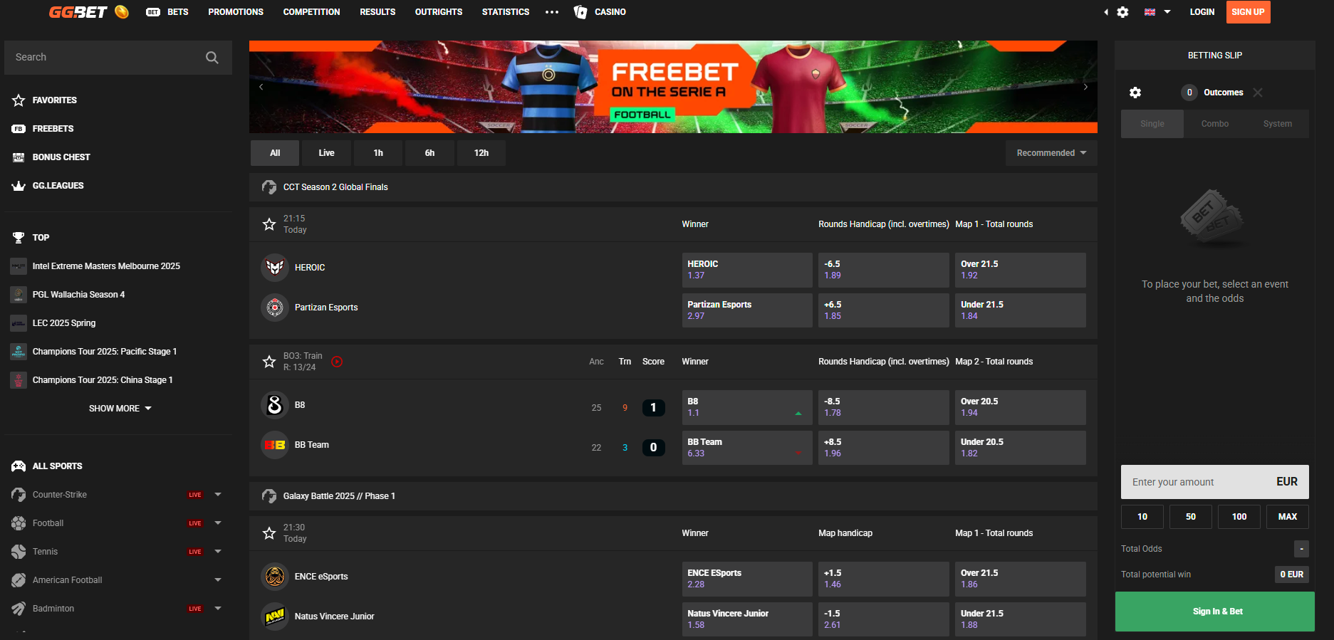Click the ENCE eSports team logo
This screenshot has width=1334, height=640.
[275, 577]
